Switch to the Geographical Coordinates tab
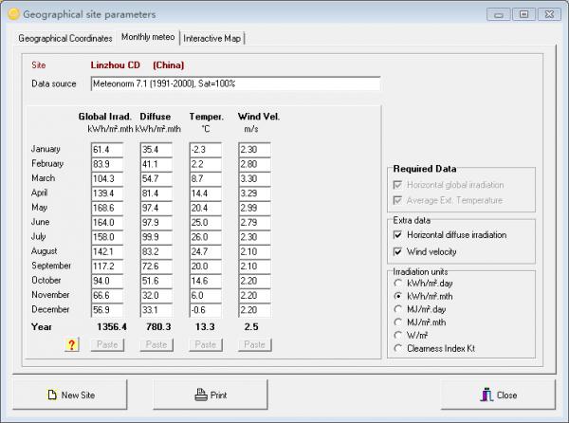 (x=64, y=38)
